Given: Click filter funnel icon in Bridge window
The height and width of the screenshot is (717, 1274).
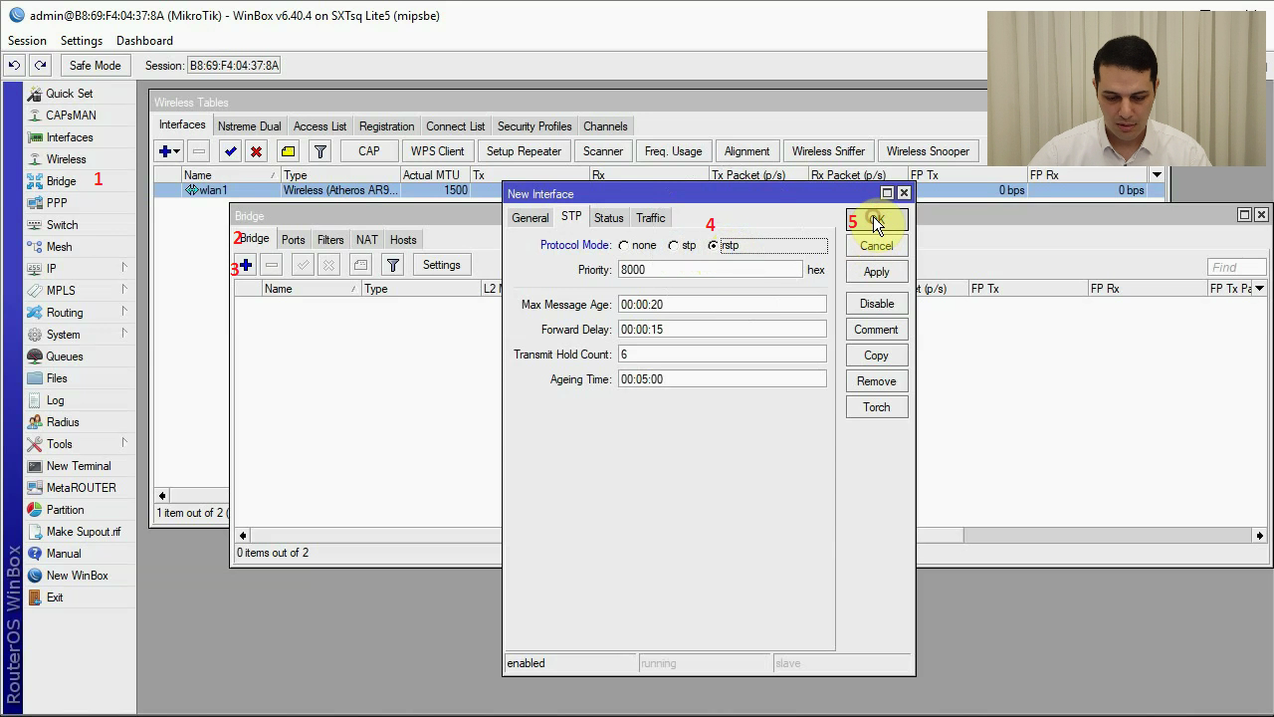Looking at the screenshot, I should click(x=393, y=265).
